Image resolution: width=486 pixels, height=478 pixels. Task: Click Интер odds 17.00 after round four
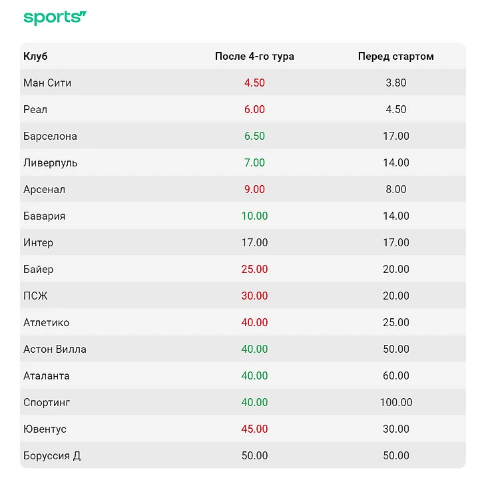pos(254,243)
